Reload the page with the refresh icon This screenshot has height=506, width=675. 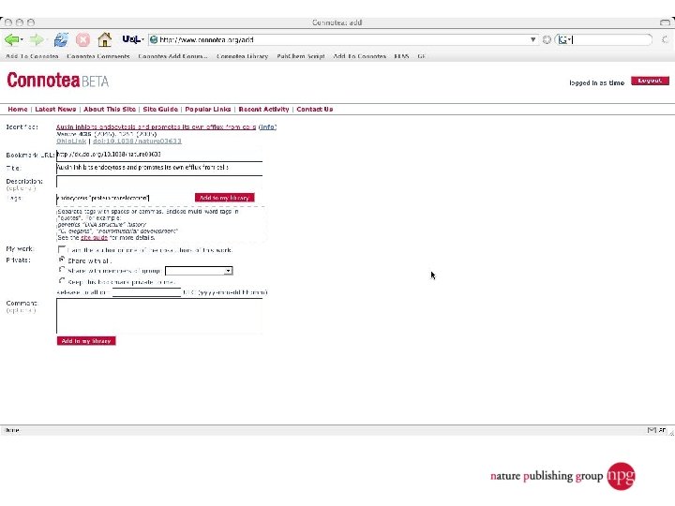tap(61, 40)
